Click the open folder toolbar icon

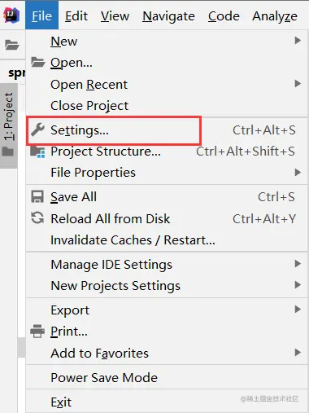click(x=12, y=45)
